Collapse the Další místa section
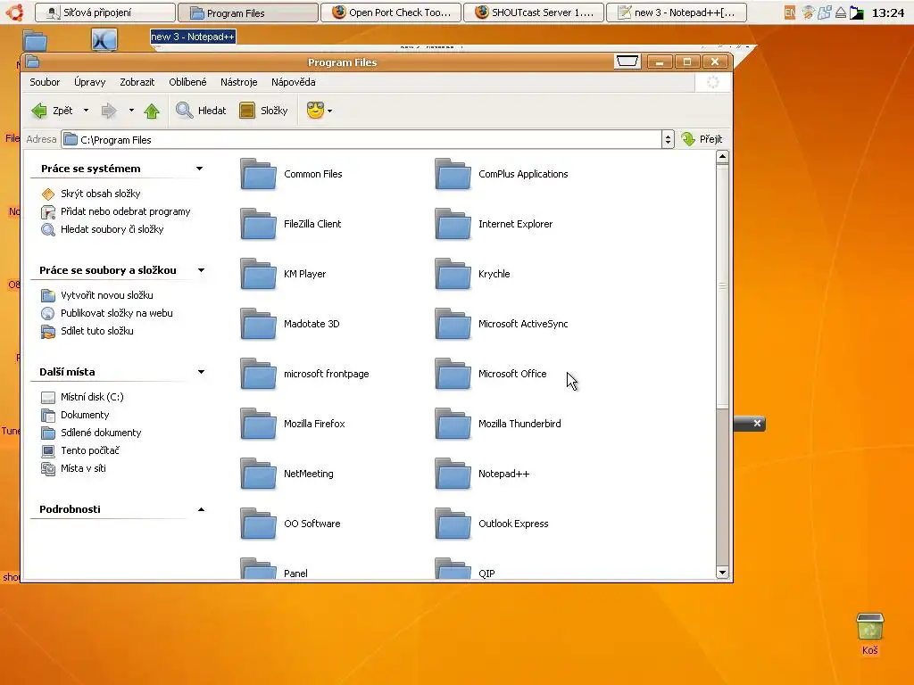This screenshot has width=914, height=685. click(201, 372)
